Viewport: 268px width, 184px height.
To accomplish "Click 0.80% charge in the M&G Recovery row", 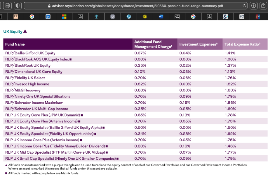I will click(x=140, y=90).
